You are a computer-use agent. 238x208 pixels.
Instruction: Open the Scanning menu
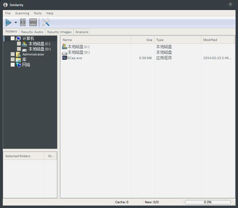(x=22, y=13)
